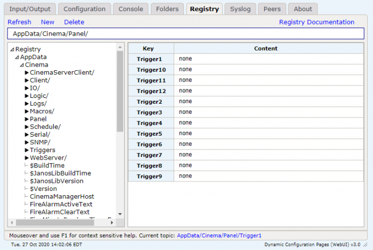Click tree vertical scrollbar up arrow
Viewport: 373px width, 250px height.
[x=120, y=47]
